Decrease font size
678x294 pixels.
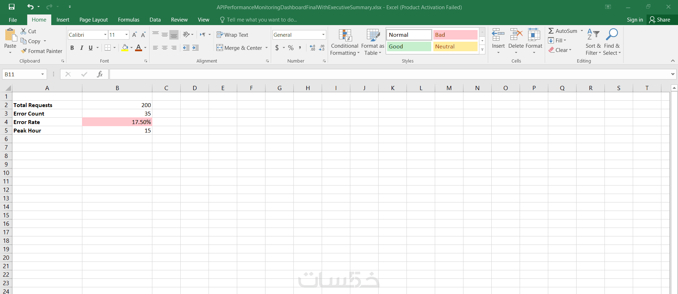click(x=143, y=35)
